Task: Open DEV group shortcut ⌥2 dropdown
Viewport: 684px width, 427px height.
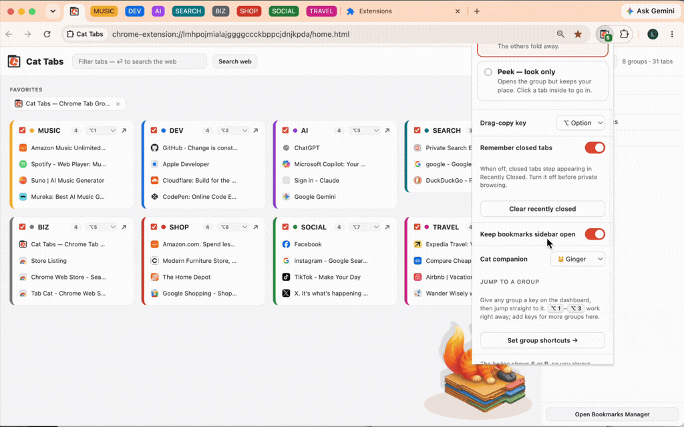Action: pos(234,130)
